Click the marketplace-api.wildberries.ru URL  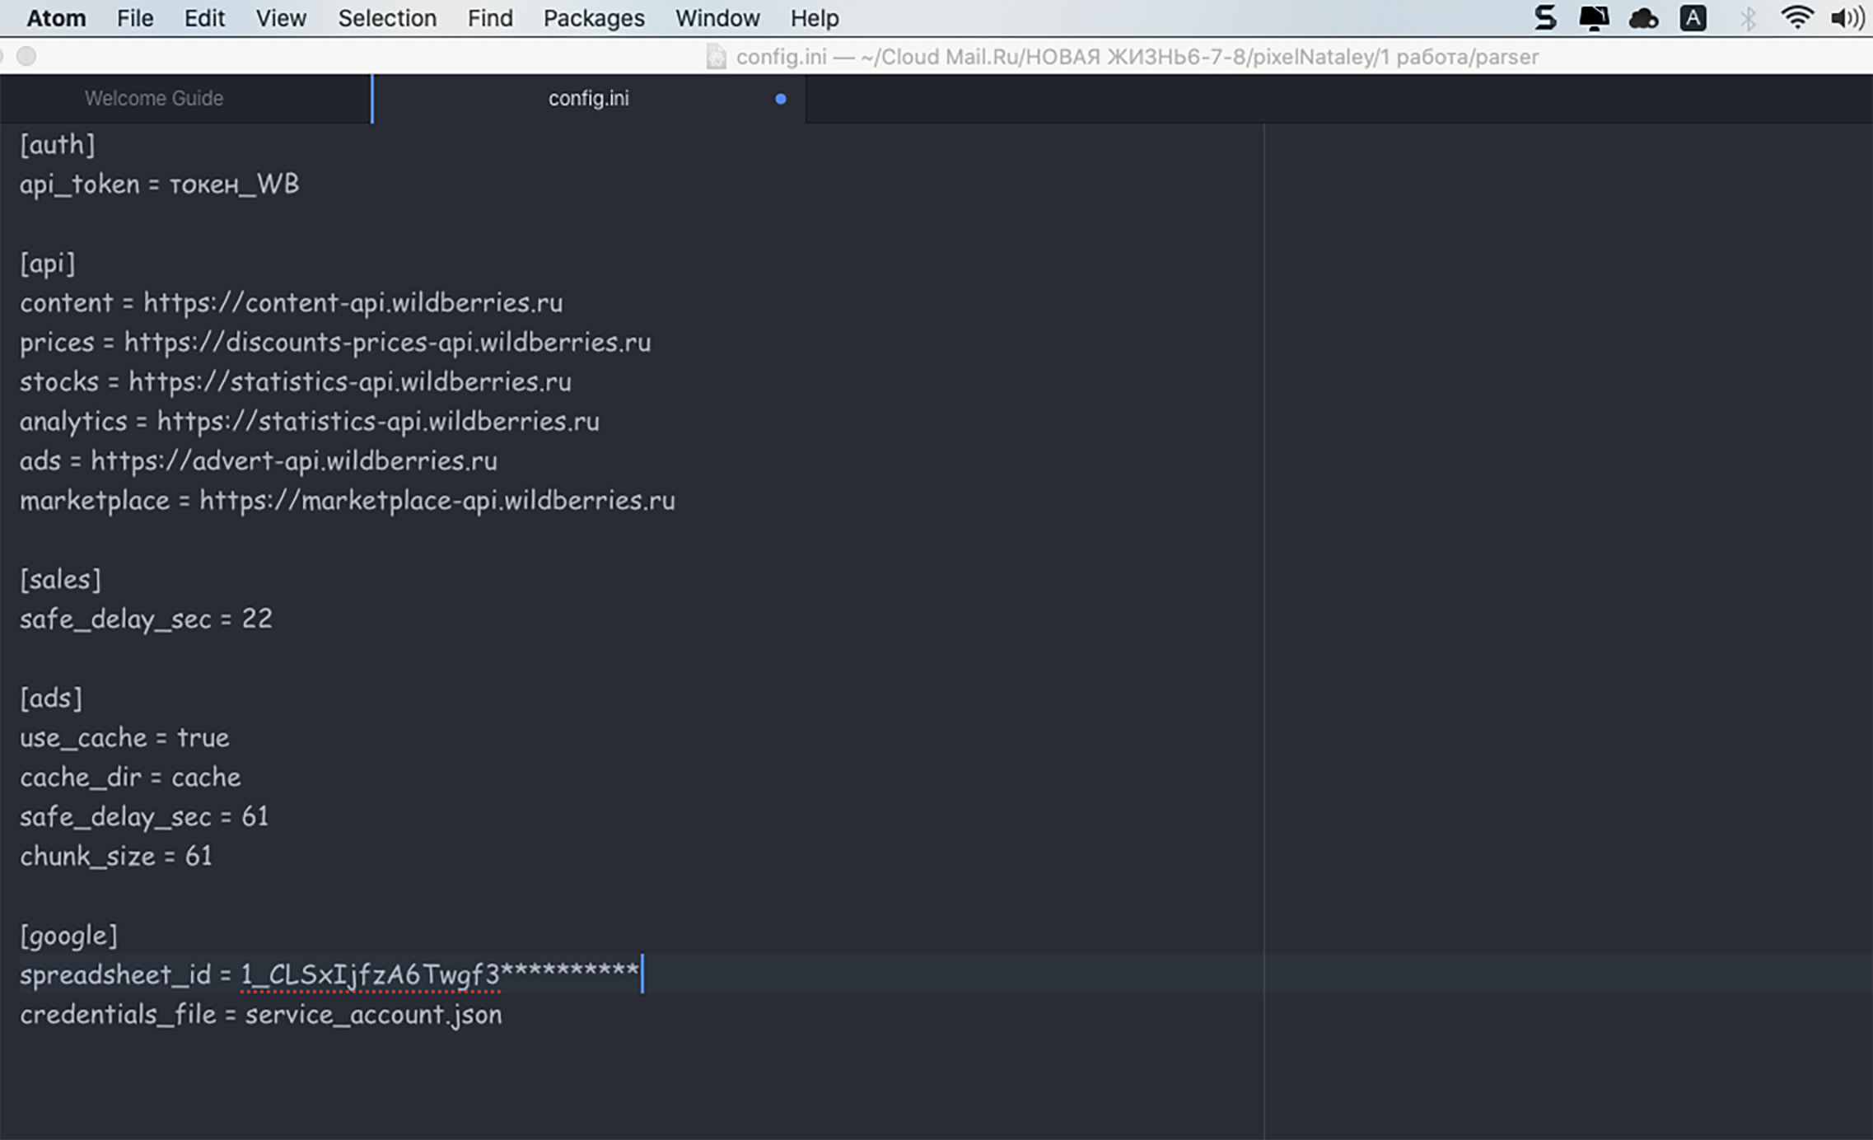(437, 500)
